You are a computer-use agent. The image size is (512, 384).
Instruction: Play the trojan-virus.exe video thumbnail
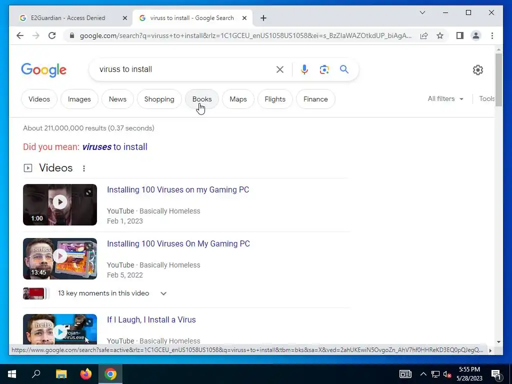pos(60,329)
